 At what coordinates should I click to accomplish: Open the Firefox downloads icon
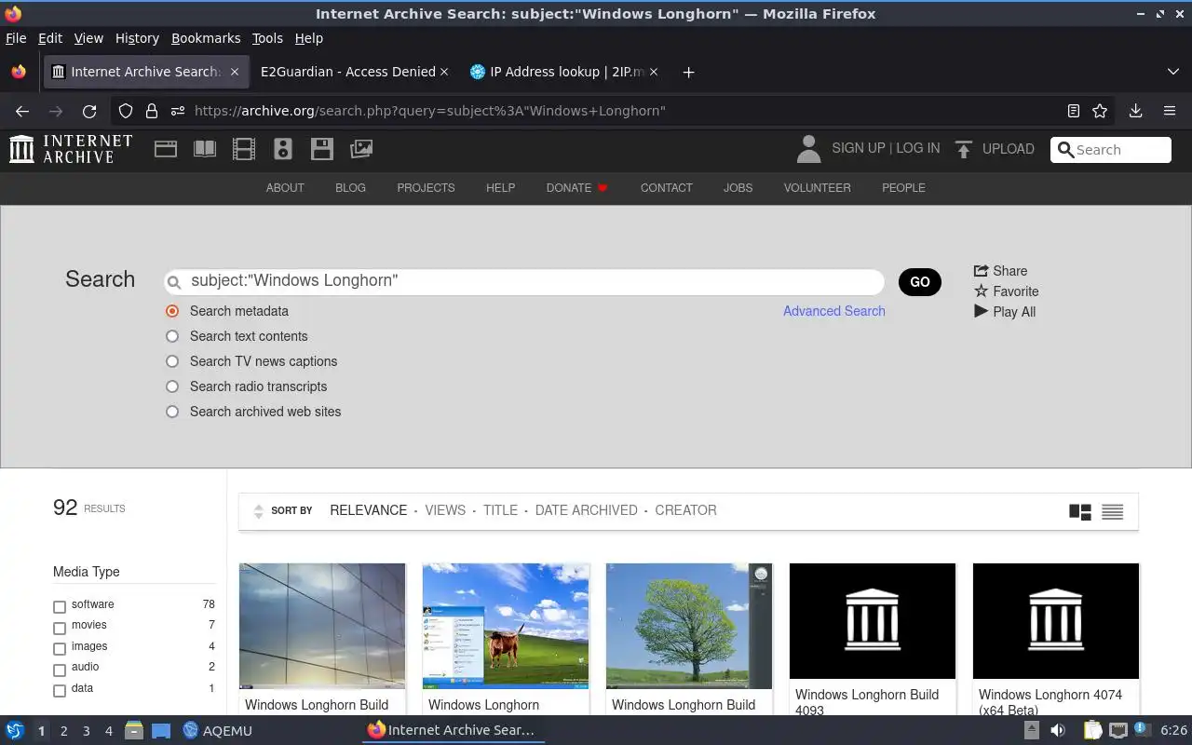(1135, 111)
